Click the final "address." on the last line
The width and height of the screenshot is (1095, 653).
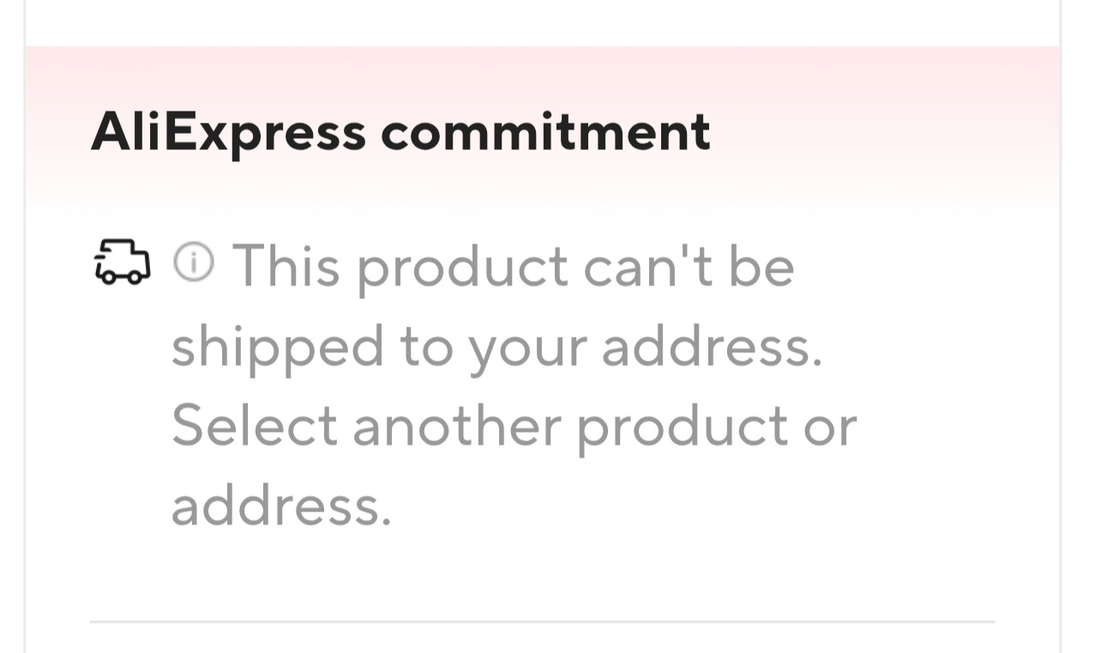(x=281, y=506)
